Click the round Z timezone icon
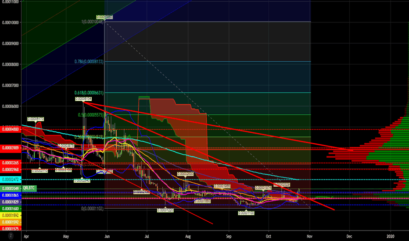The height and width of the screenshot is (241, 409). 11,236
